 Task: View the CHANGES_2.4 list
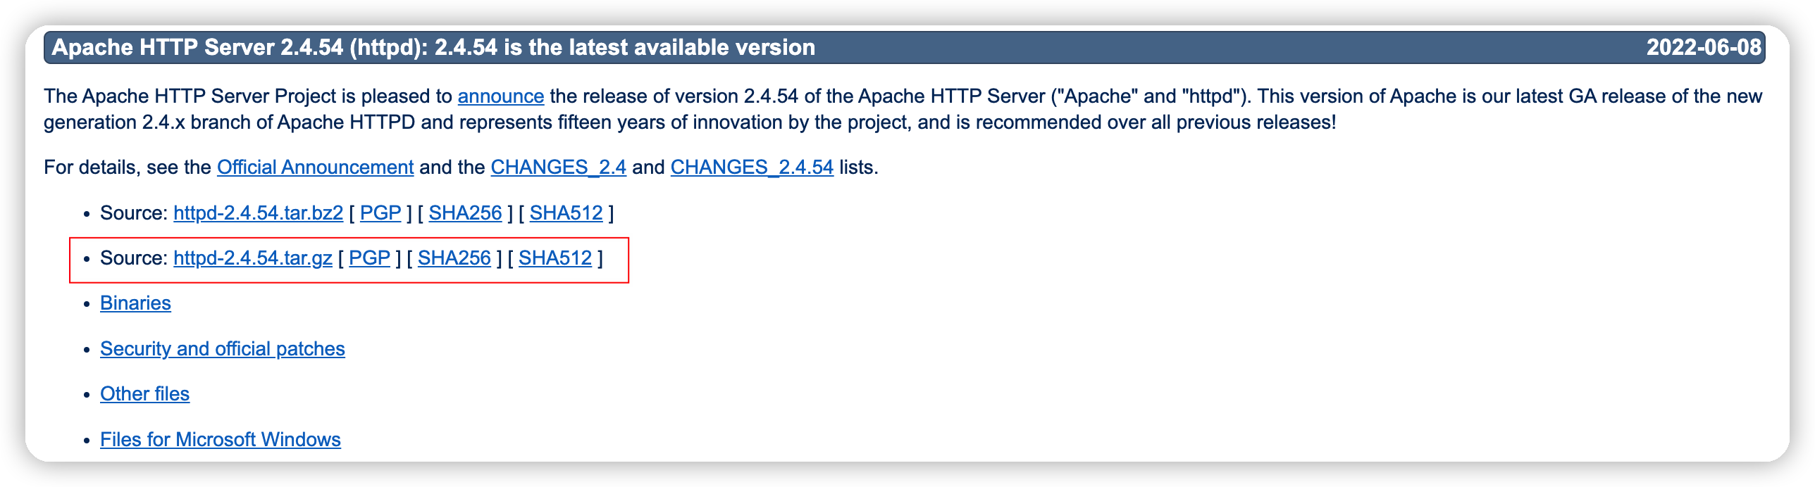pyautogui.click(x=558, y=167)
